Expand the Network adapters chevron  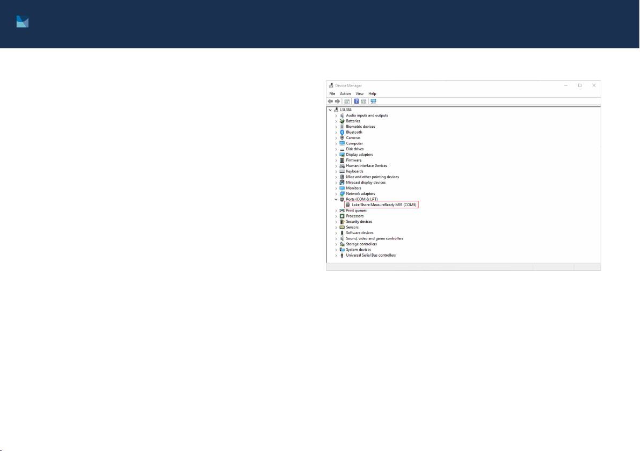(336, 194)
